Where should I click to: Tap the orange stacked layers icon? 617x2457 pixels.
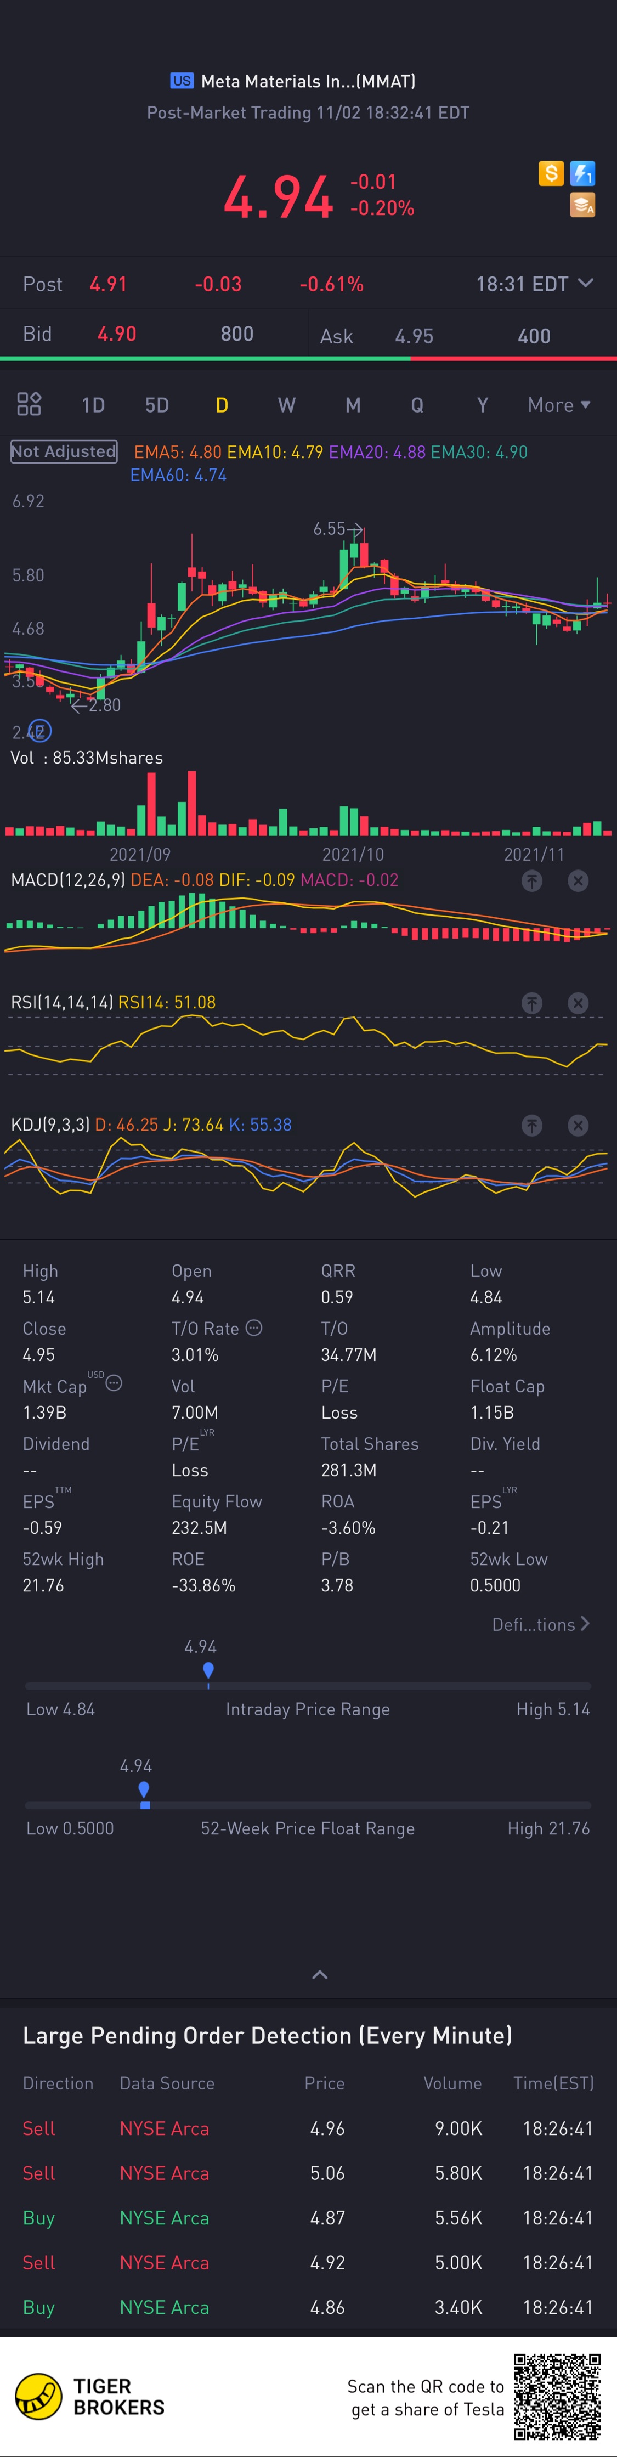click(x=582, y=205)
